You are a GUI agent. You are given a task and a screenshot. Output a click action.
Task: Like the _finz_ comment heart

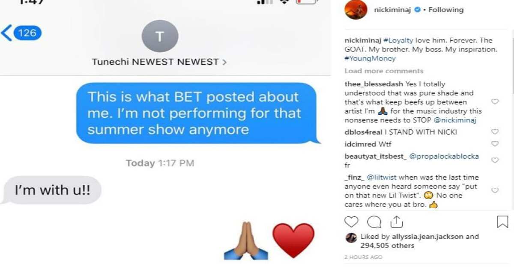coord(495,190)
